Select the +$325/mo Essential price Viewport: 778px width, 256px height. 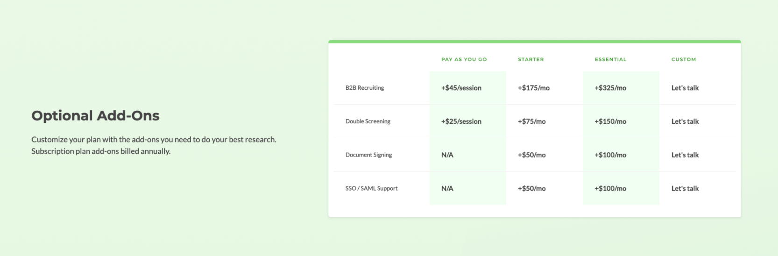[610, 88]
